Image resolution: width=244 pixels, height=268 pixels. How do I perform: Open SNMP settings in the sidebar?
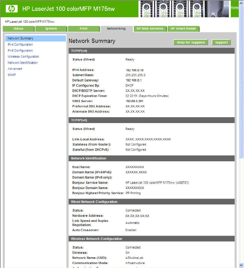[12, 75]
